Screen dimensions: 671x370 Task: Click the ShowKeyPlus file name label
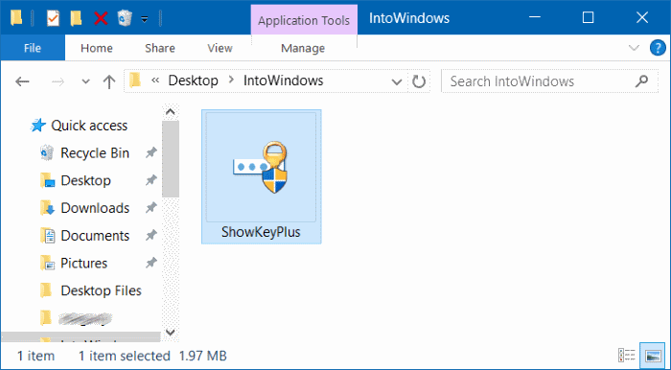(x=261, y=232)
